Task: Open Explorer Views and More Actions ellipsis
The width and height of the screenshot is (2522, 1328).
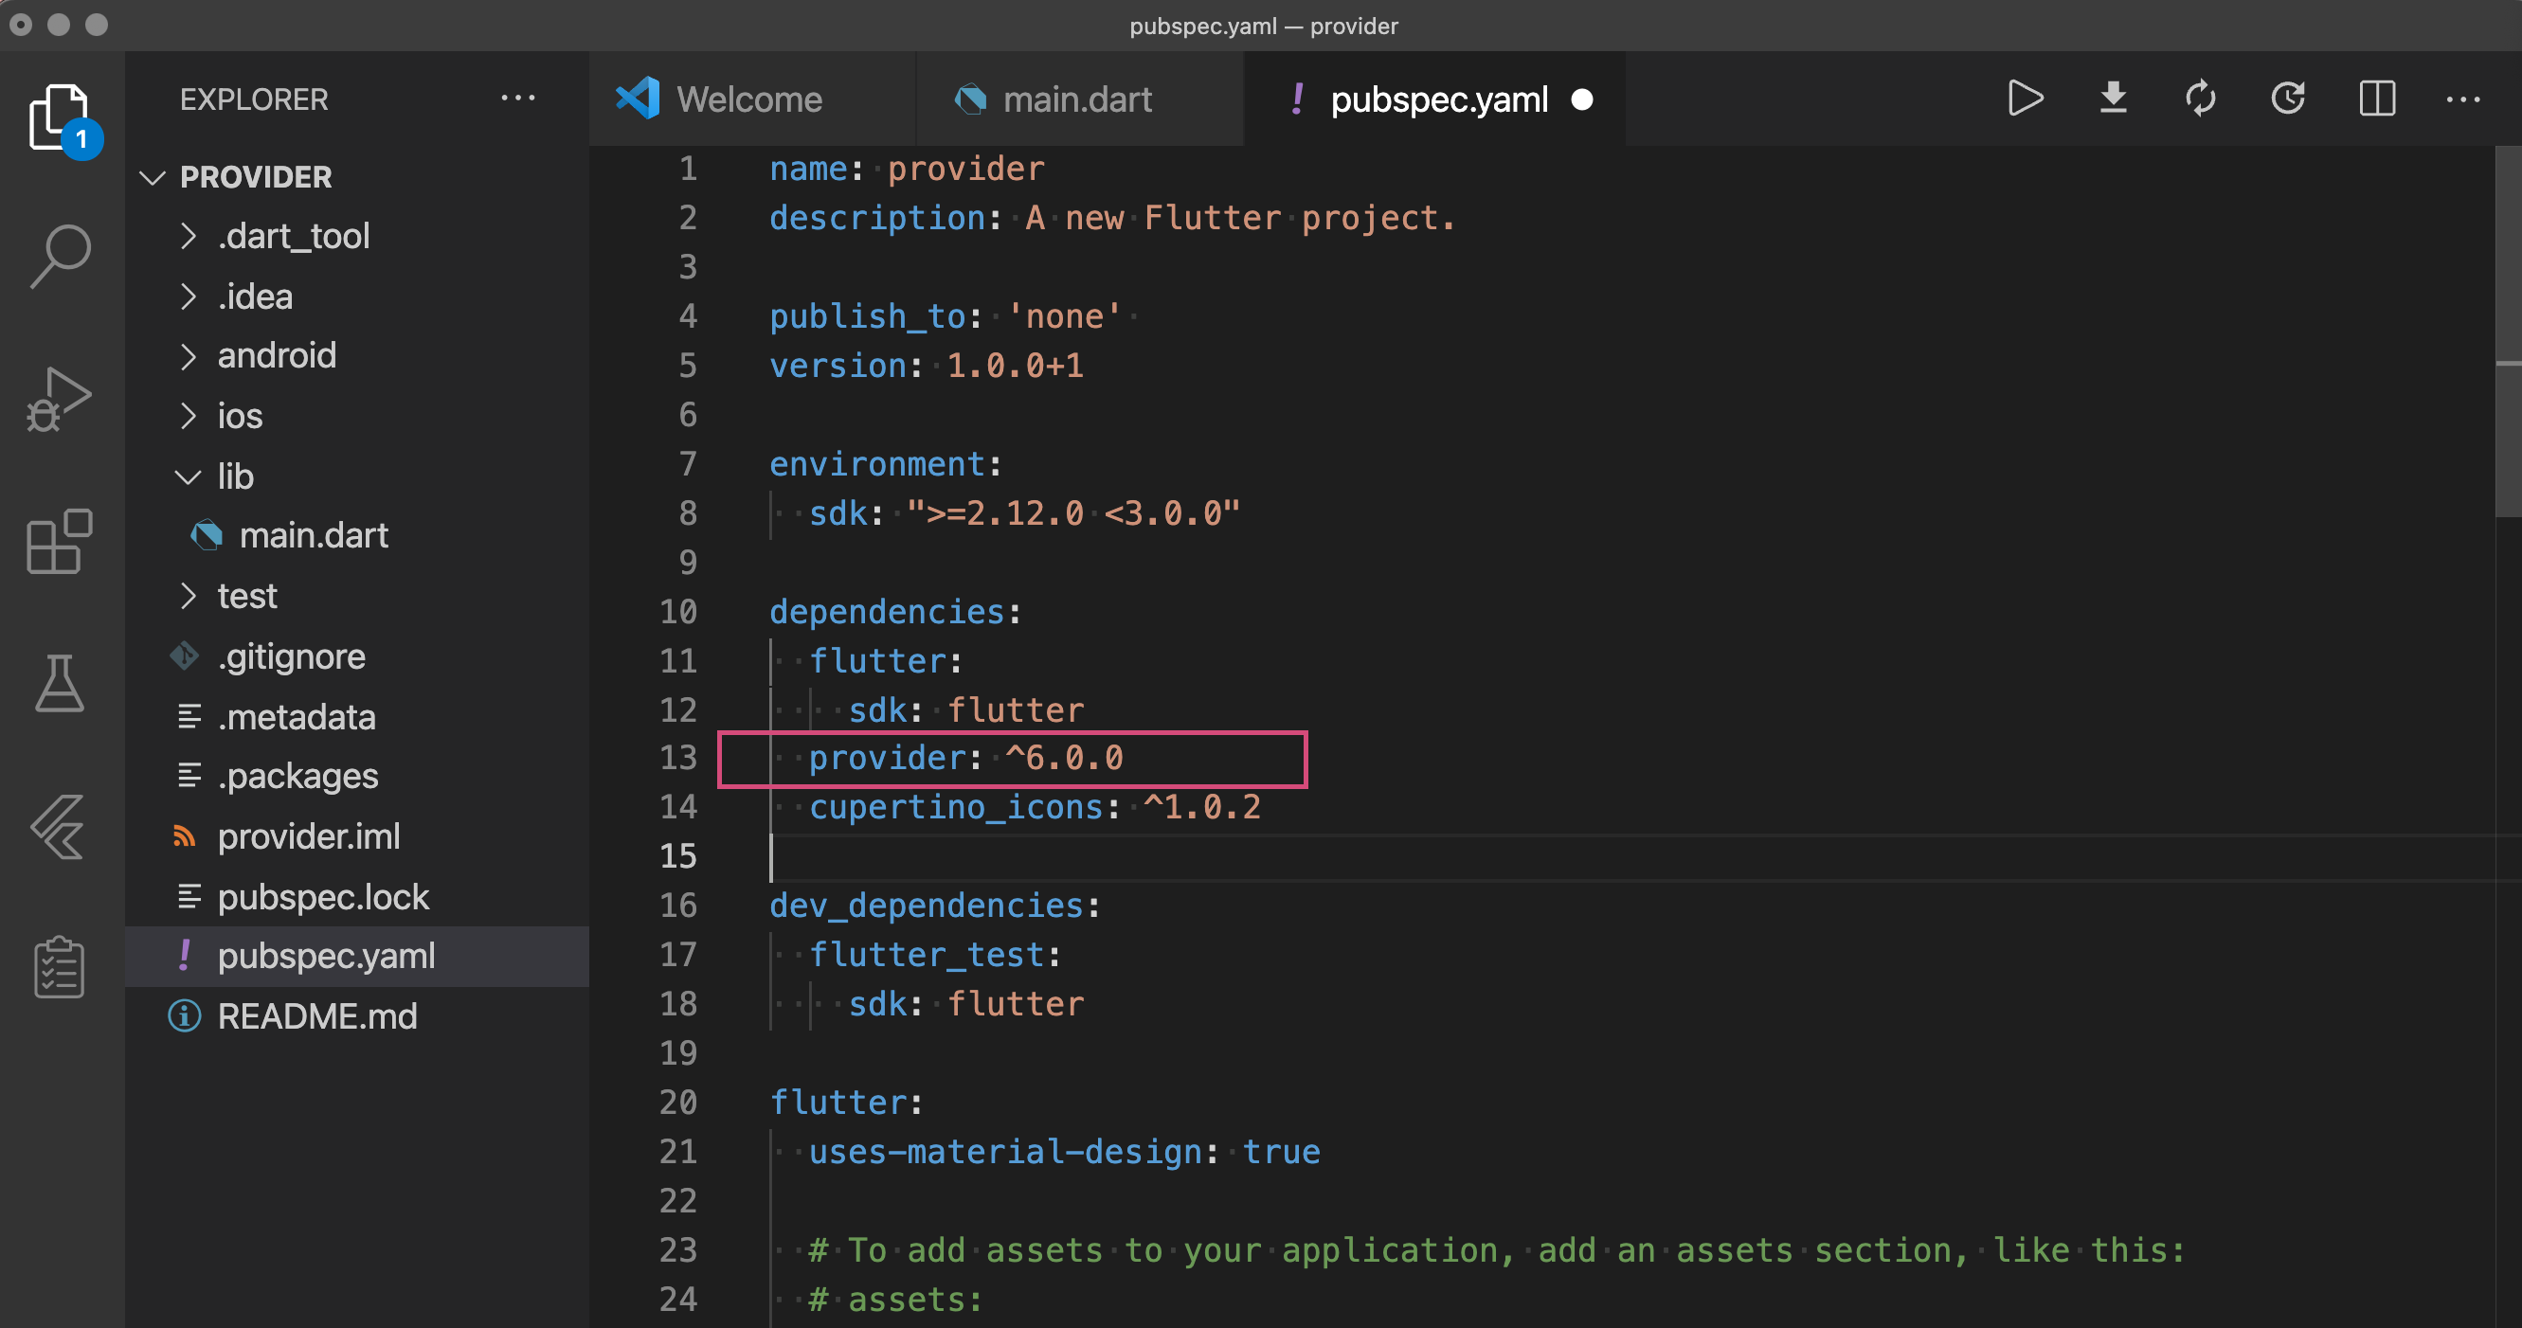Action: coord(518,98)
